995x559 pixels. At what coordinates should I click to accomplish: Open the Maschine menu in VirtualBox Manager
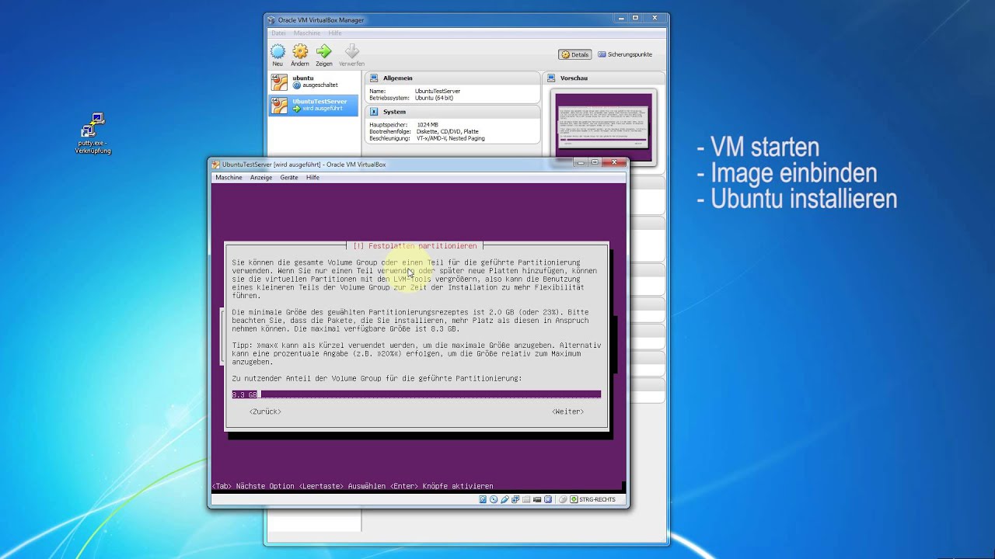click(x=307, y=33)
